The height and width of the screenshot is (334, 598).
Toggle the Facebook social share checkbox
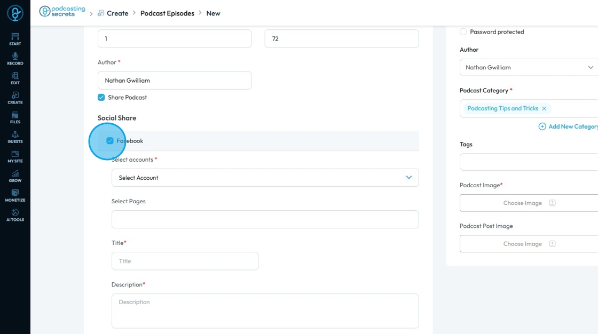coord(110,141)
